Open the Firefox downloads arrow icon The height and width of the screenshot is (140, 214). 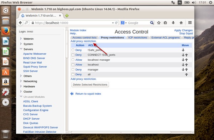click(x=173, y=23)
